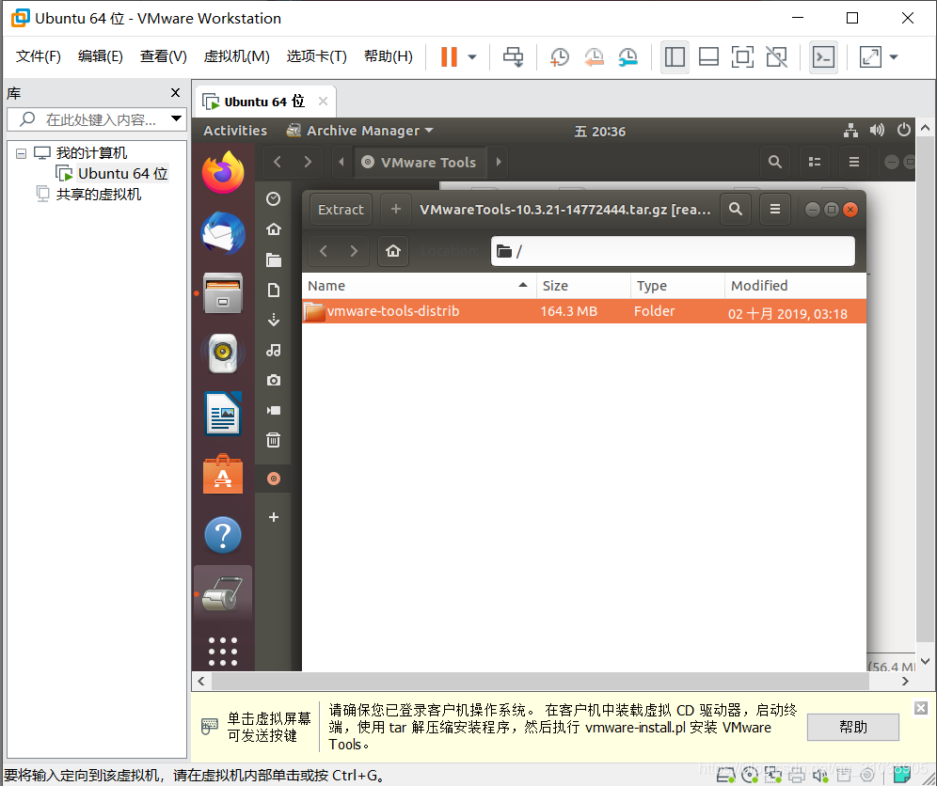Open the network status icon
Screen dimensions: 937x786
850,130
